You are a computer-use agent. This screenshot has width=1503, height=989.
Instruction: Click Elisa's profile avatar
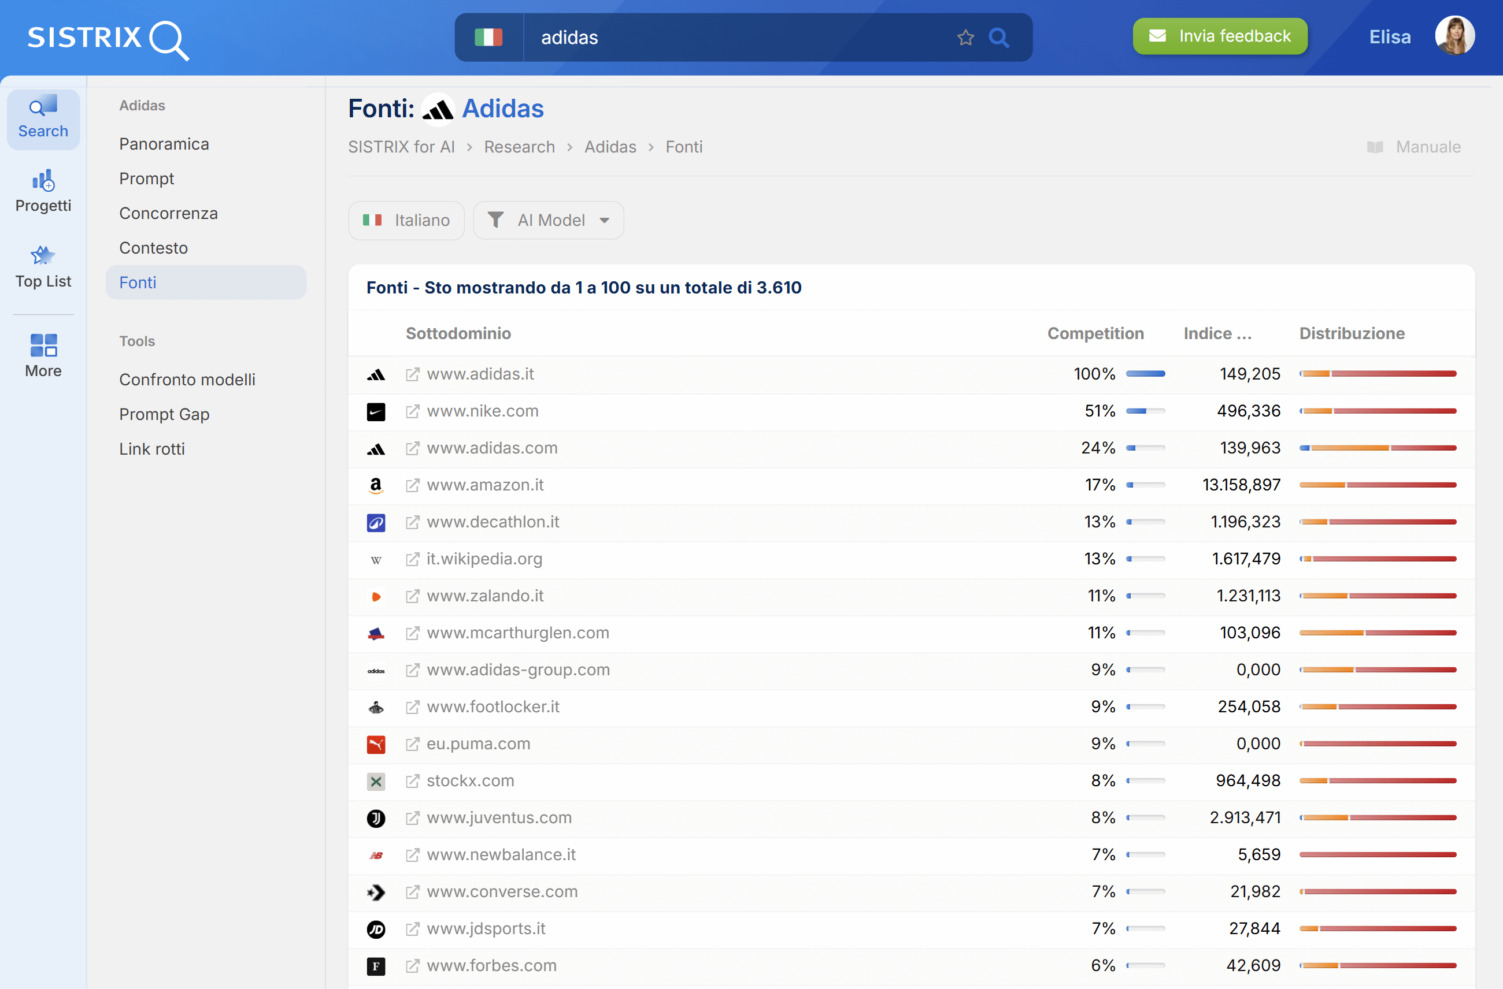[x=1454, y=35]
